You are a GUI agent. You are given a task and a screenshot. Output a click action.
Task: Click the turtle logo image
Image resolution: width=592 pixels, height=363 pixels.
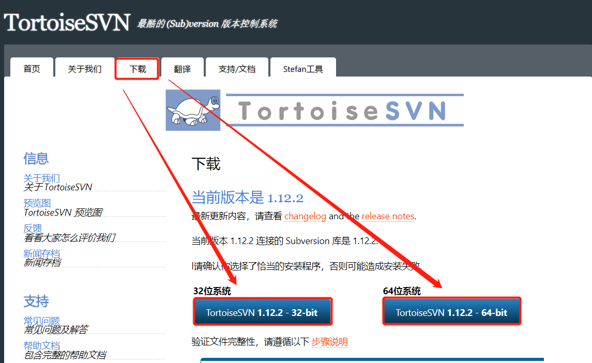(193, 110)
